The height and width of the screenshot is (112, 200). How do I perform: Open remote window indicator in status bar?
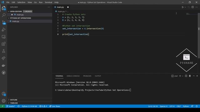coord(2,106)
